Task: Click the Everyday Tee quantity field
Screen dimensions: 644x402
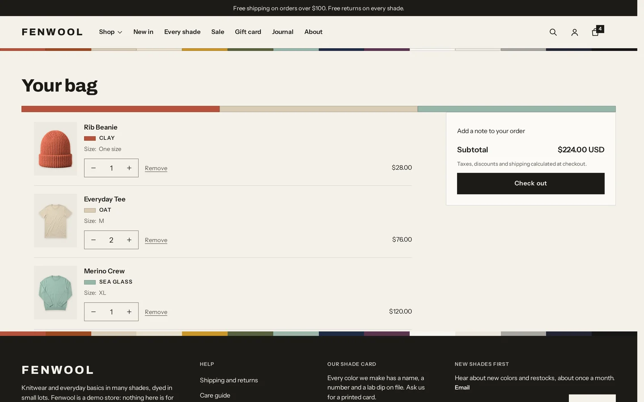Action: (x=111, y=240)
